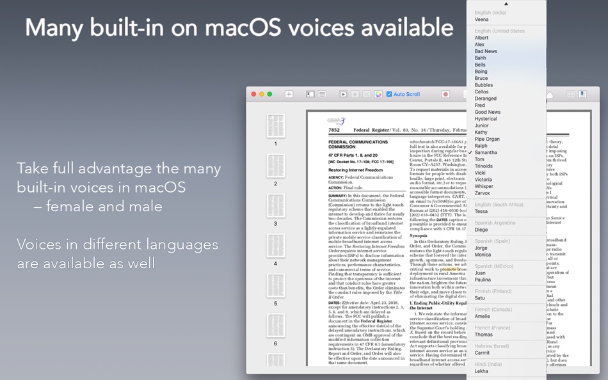Go to page 5 thumbnail

[x=276, y=285]
